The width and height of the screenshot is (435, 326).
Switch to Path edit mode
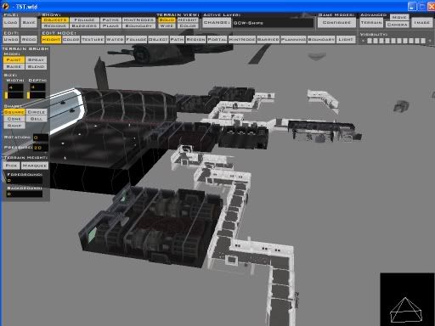[x=177, y=40]
